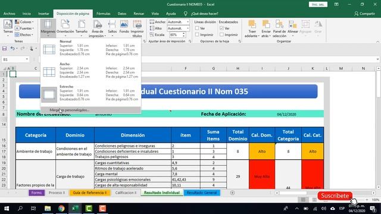The width and height of the screenshot is (381, 214).
Task: Adjust the Escala percentage stepper
Action: point(184,35)
